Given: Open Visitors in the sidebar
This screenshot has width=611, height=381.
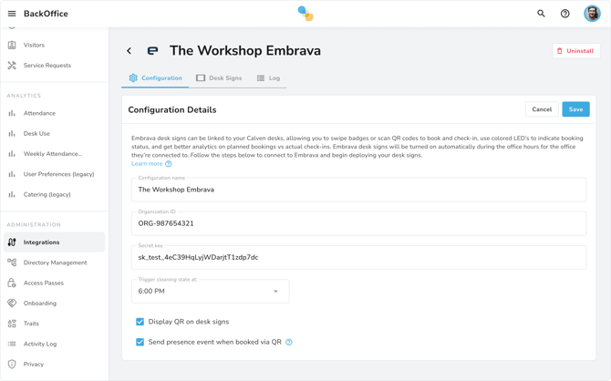Looking at the screenshot, I should tap(54, 45).
